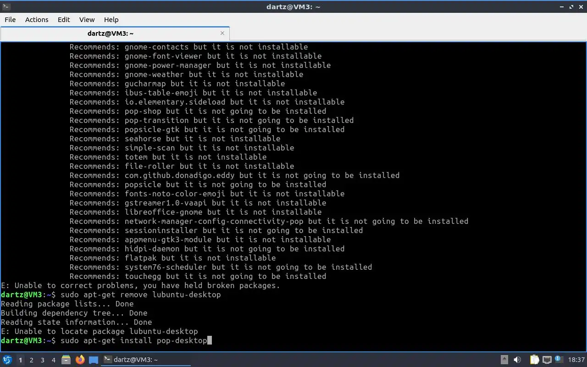Click the 'Reading package lists... Done' line
Screen dimensions: 587x367
[67, 304]
